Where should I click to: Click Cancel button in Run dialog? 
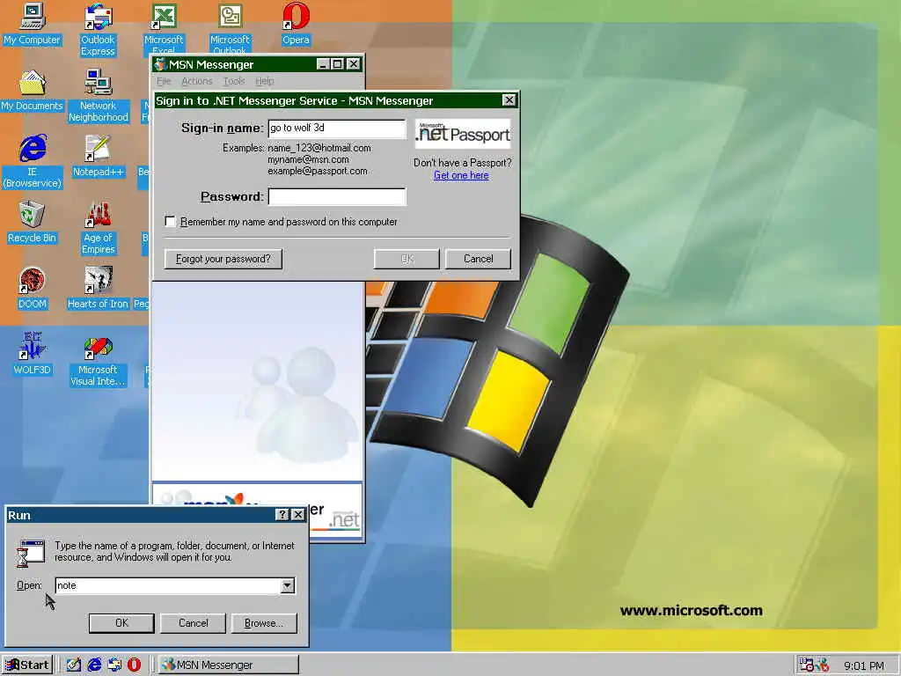pyautogui.click(x=193, y=623)
